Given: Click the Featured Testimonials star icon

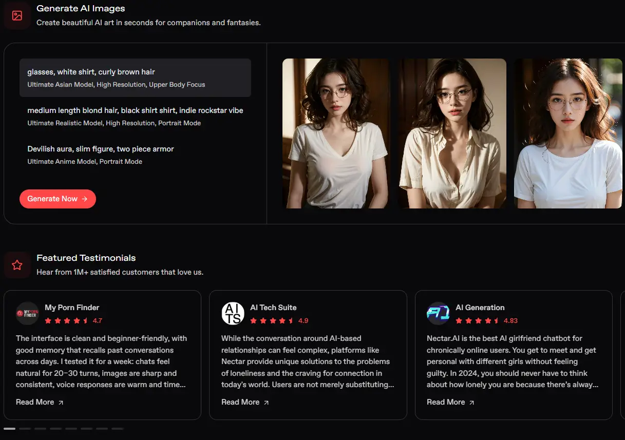Looking at the screenshot, I should pos(17,265).
